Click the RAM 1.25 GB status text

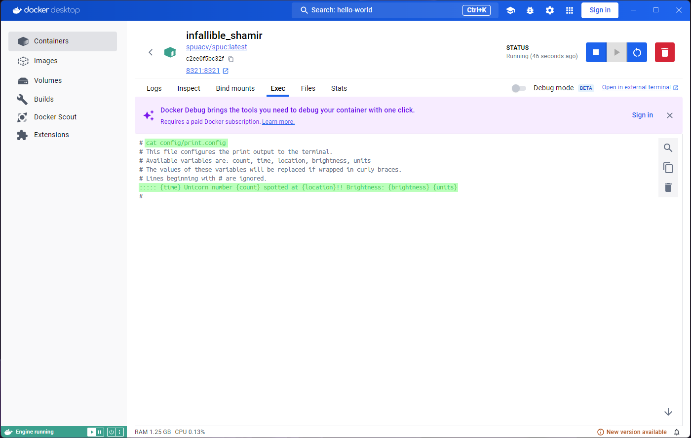[x=153, y=432]
